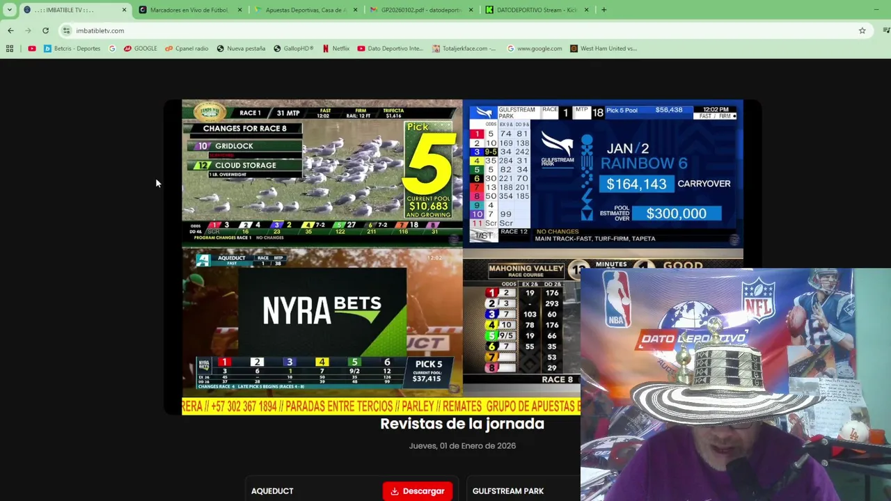Go forward to next page
Viewport: 891px width, 501px height.
coord(28,31)
